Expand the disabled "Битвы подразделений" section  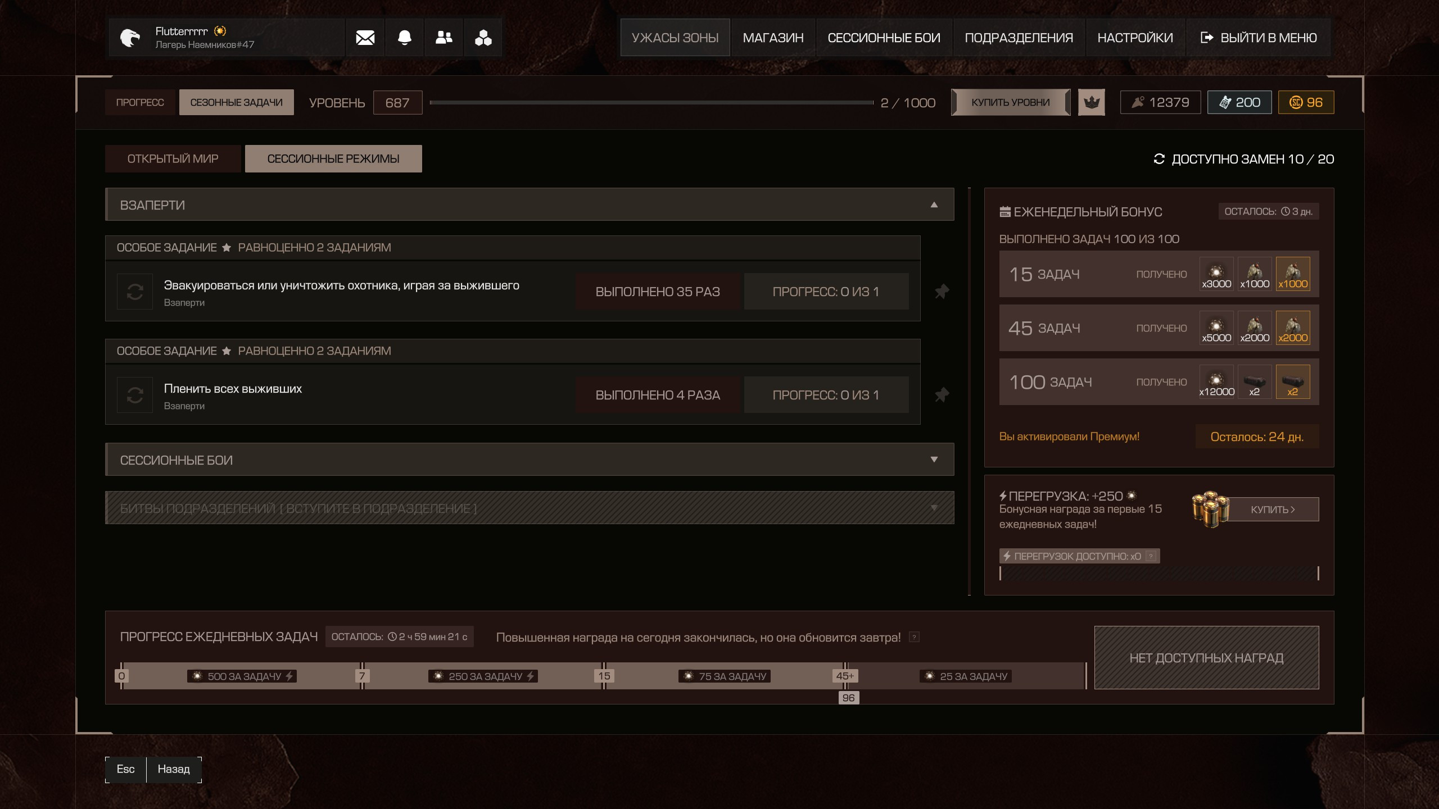pos(934,508)
